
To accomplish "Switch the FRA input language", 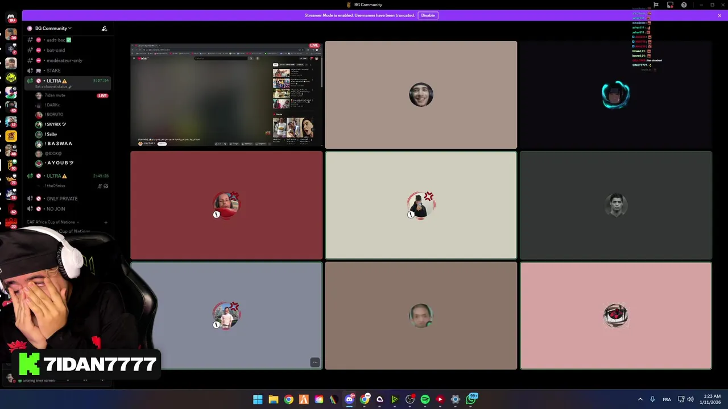I will (667, 399).
